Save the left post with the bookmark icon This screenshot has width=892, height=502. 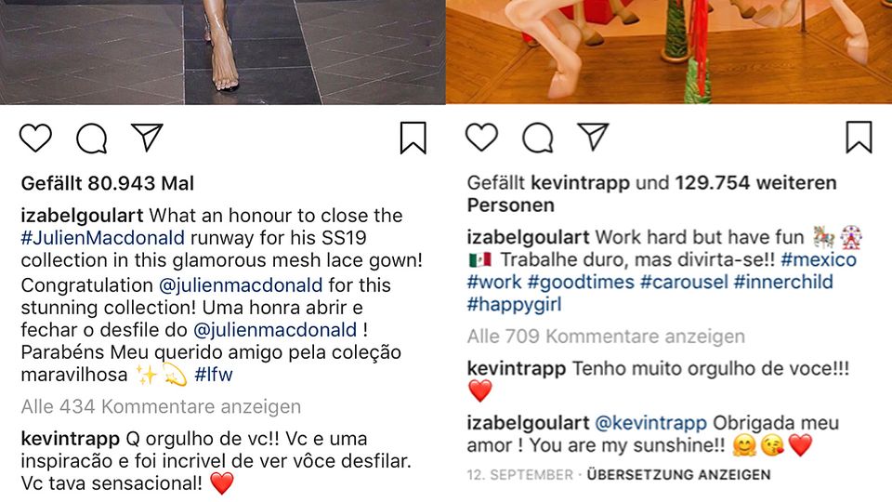(413, 138)
